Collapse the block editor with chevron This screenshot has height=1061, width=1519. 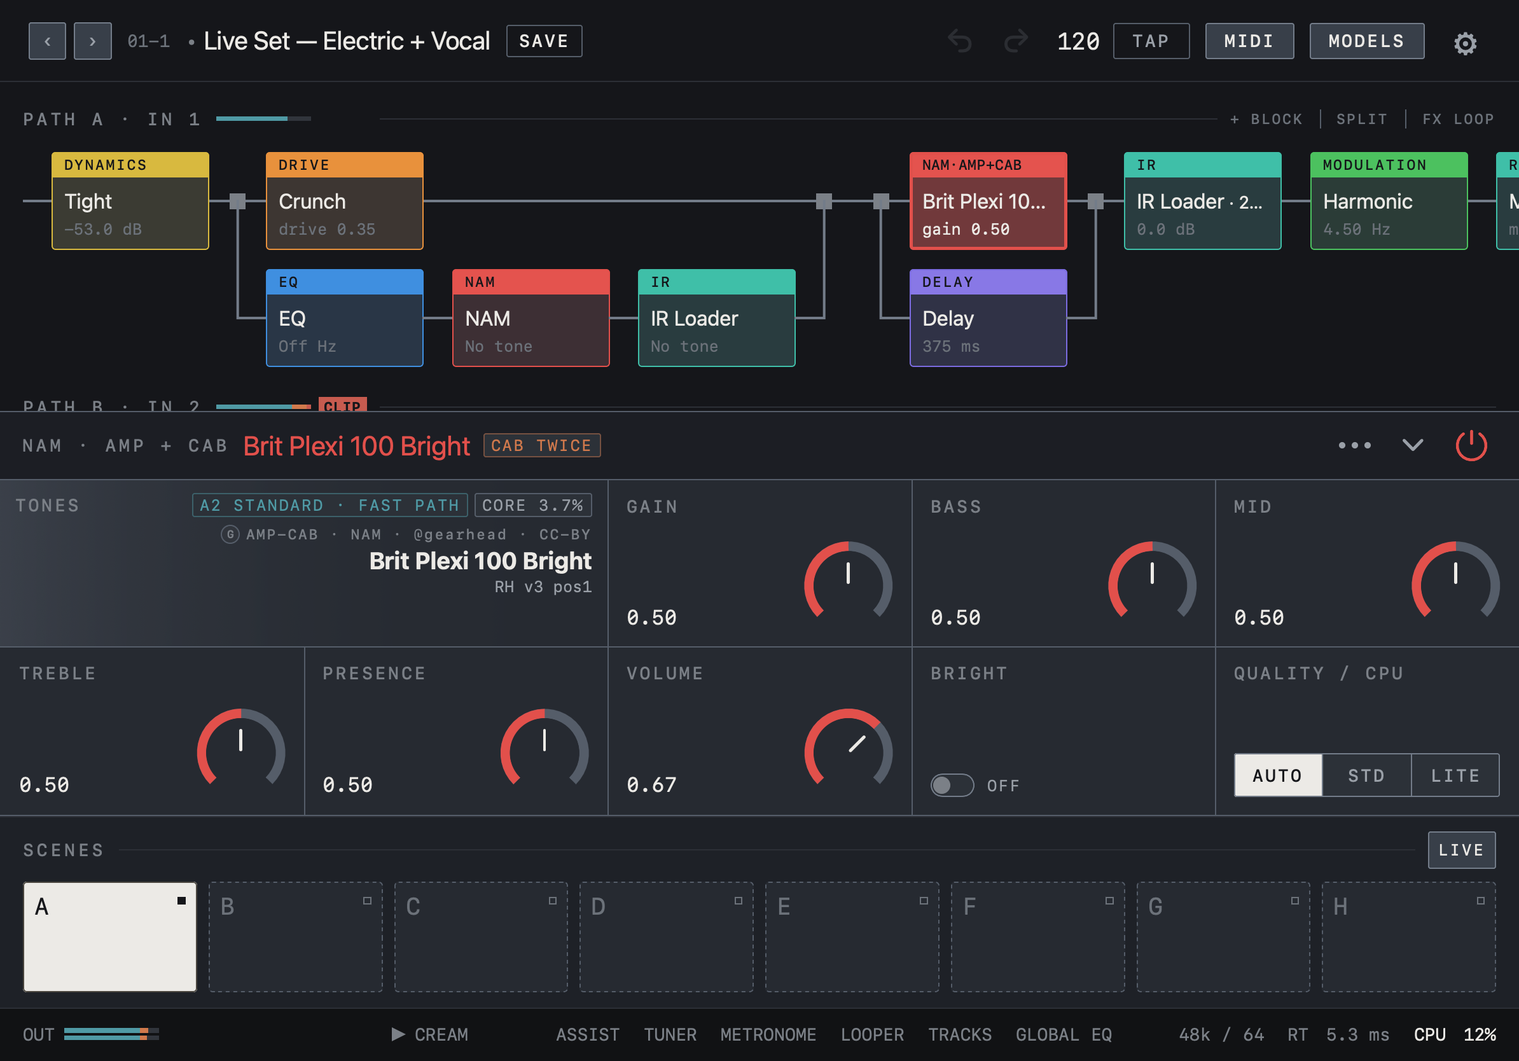[1413, 445]
